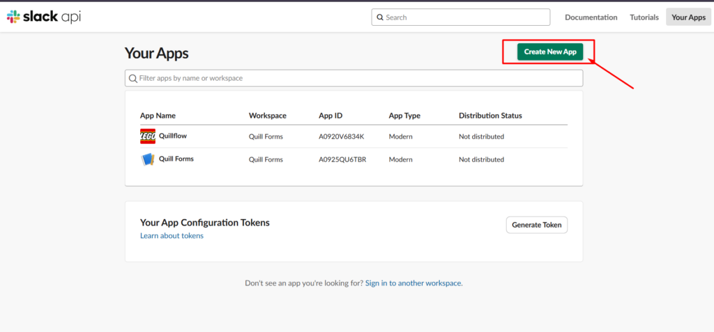The height and width of the screenshot is (332, 714).
Task: Click the Quill Forms blue book icon
Action: [x=148, y=159]
